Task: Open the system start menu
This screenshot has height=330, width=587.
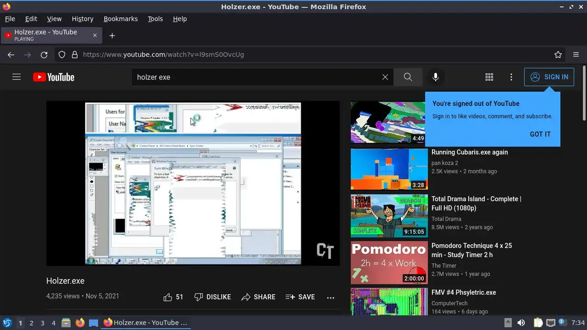Action: tap(7, 323)
